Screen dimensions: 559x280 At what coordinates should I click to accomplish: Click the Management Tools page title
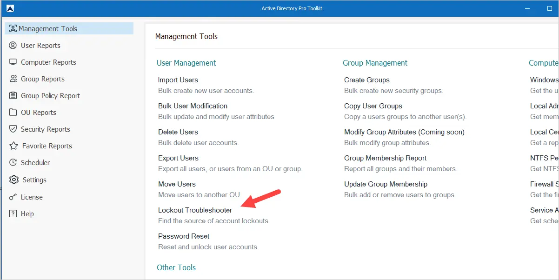click(x=186, y=36)
